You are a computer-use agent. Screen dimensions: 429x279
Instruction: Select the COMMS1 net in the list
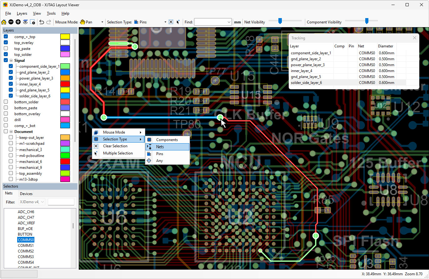coord(26,246)
